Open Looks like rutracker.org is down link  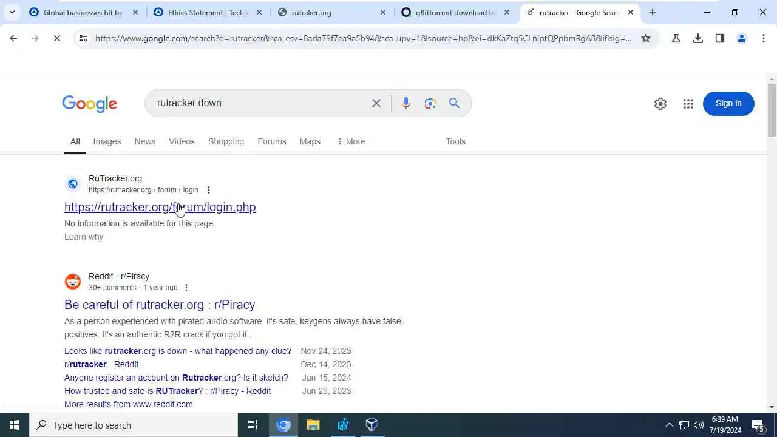(x=178, y=351)
